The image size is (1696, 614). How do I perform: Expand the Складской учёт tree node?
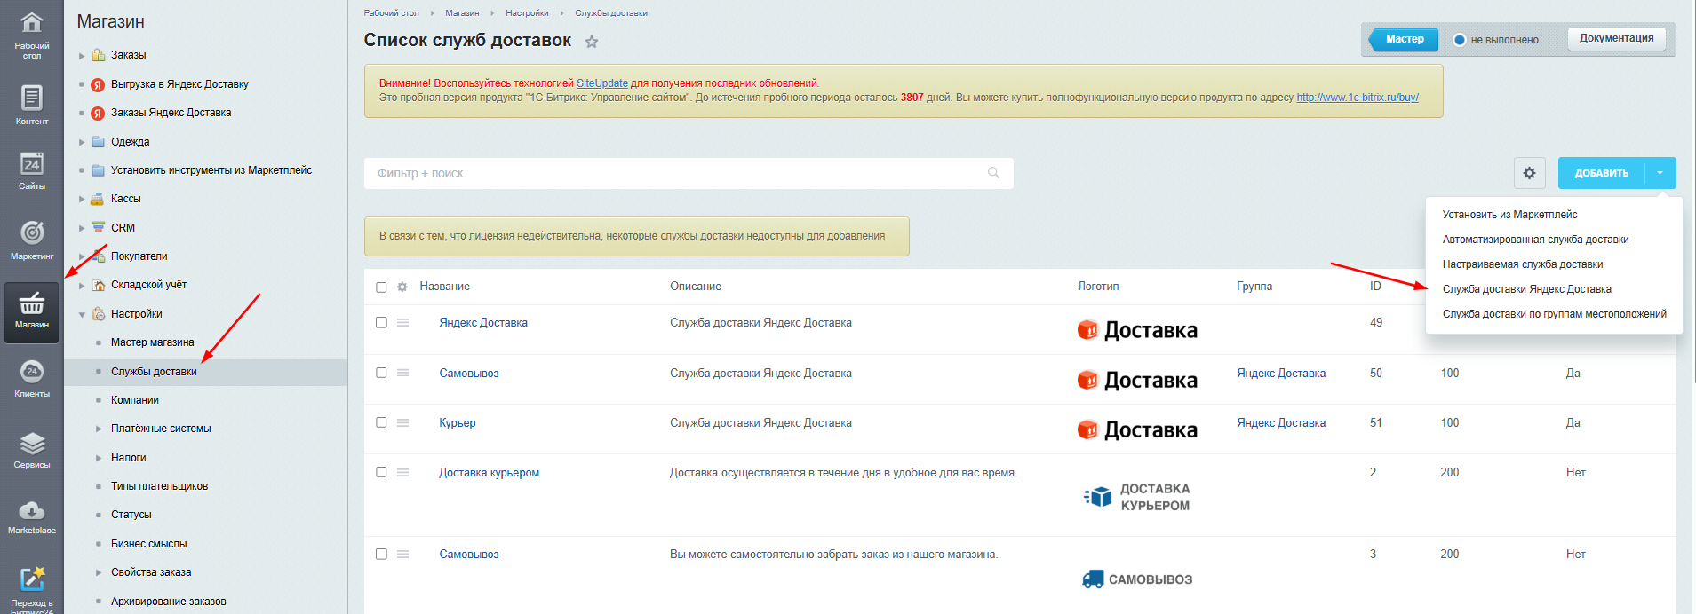[x=82, y=286]
